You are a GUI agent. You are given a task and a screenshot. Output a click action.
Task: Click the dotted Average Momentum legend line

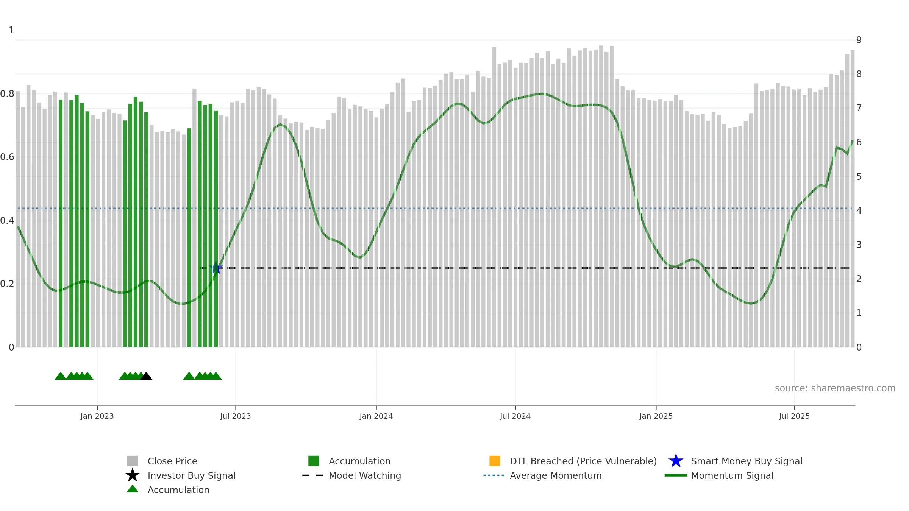pos(494,475)
